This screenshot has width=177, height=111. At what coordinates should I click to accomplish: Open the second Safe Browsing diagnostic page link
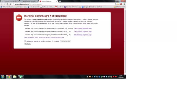pos(83,32)
